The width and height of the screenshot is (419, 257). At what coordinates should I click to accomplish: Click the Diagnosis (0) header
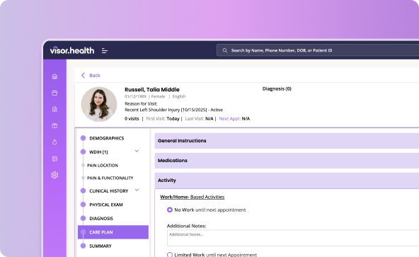tap(277, 88)
